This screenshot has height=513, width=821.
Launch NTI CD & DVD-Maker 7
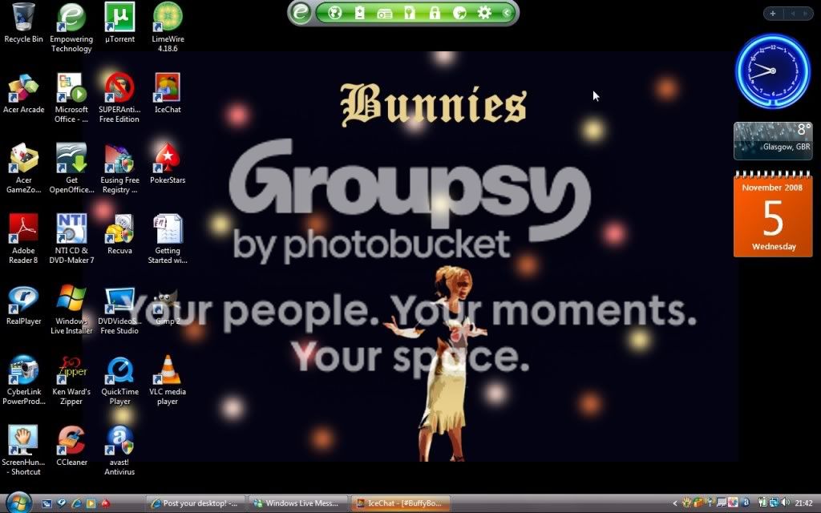pyautogui.click(x=71, y=239)
